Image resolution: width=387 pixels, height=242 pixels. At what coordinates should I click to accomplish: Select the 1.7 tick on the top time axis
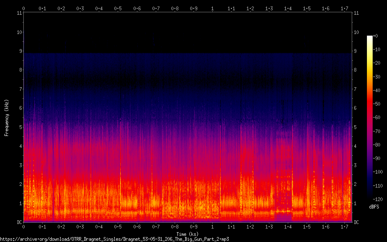[x=344, y=8]
